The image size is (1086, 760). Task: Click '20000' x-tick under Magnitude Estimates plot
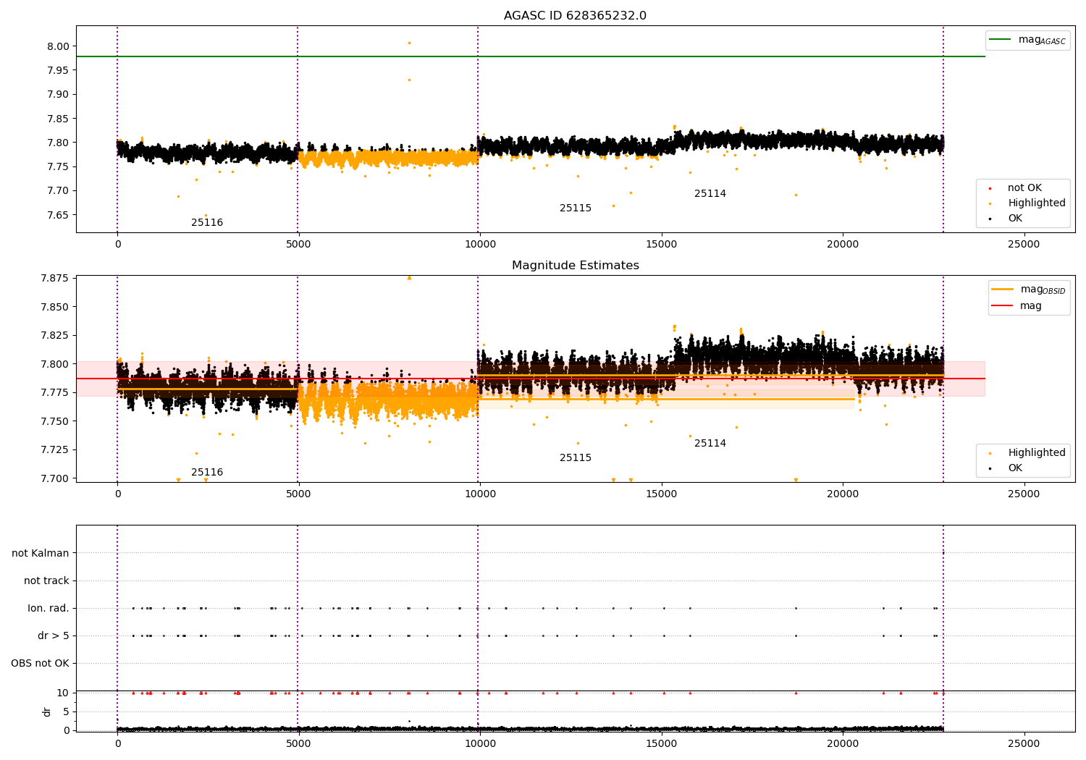pyautogui.click(x=843, y=494)
